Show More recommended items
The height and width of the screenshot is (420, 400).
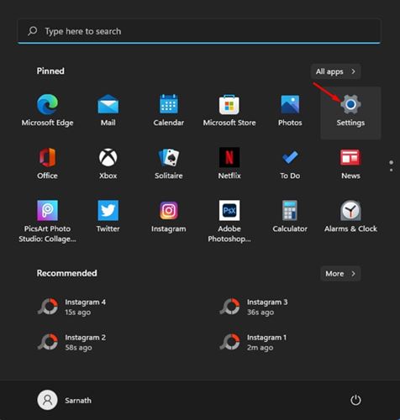point(340,274)
